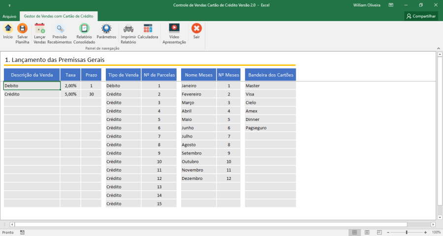Viewport: 443px width, 236px height.
Task: Select the Cielo card brand cell
Action: [x=271, y=102]
